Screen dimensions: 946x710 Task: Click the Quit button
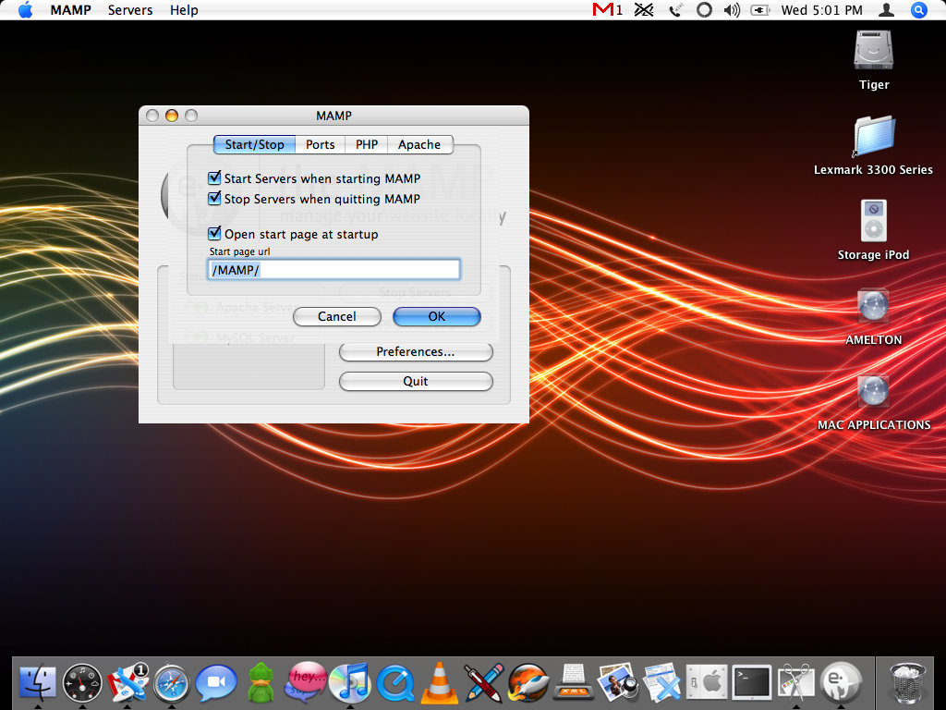pos(416,381)
